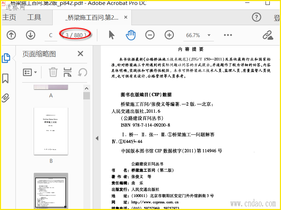Click the http://www.ccpress.com.cn address text
The width and height of the screenshot is (281, 210).
tap(155, 202)
